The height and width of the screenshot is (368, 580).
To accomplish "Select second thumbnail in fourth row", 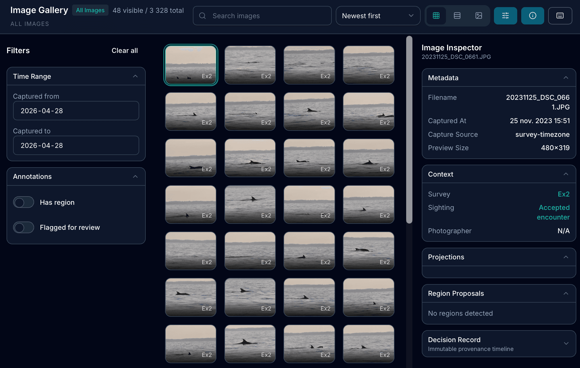I will 250,204.
